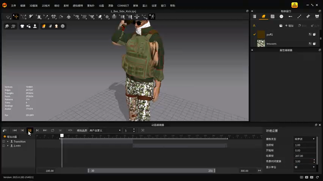This screenshot has width=323, height=181.
Task: Toggle visibility of Transition track
Action: click(x=4, y=142)
